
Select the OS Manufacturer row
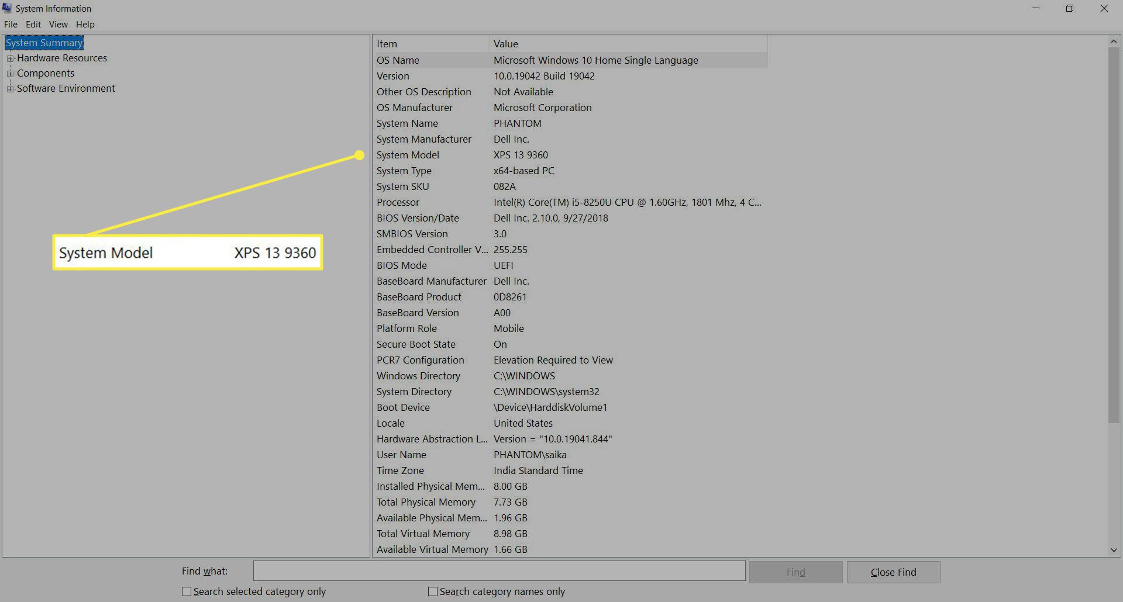[x=570, y=108]
